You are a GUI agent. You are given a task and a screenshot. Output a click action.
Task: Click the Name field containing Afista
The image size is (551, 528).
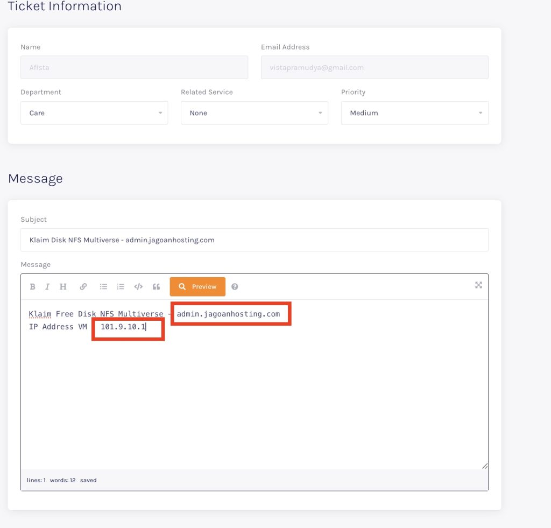coord(134,67)
